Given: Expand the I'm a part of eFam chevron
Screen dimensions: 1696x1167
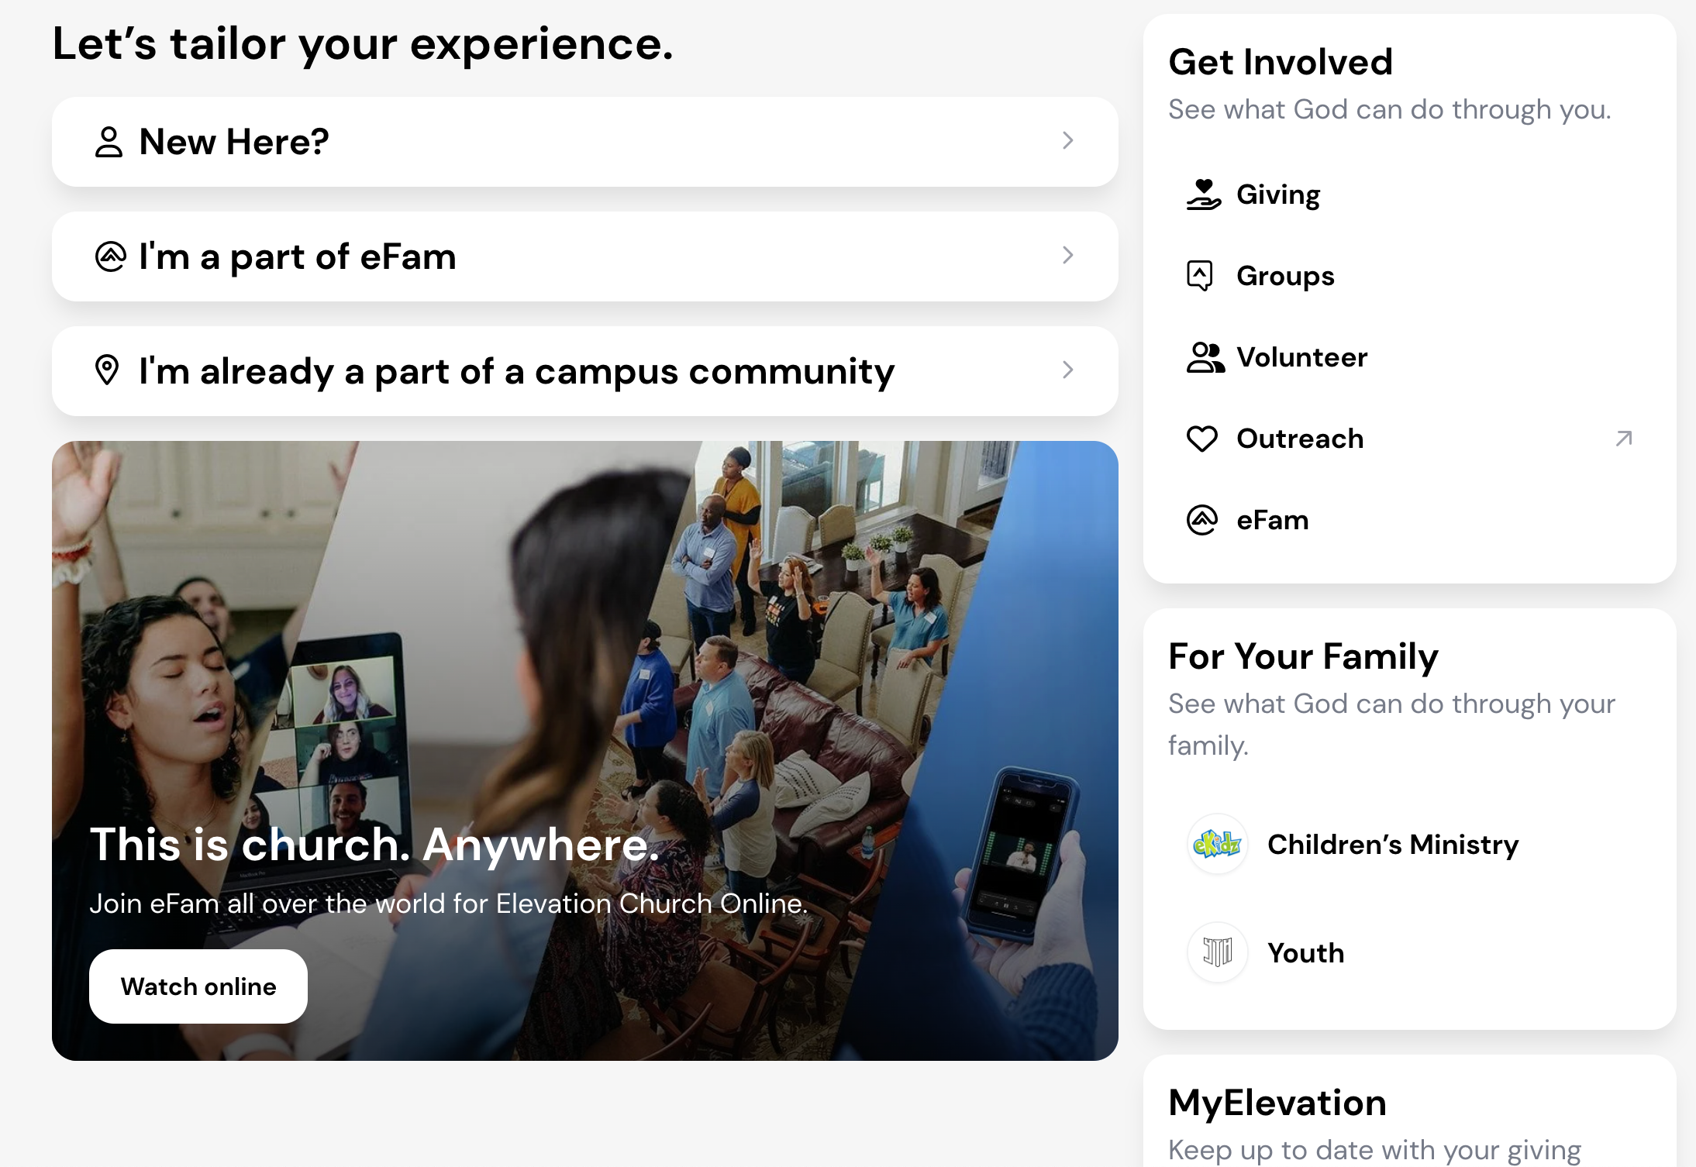Looking at the screenshot, I should tap(1068, 255).
